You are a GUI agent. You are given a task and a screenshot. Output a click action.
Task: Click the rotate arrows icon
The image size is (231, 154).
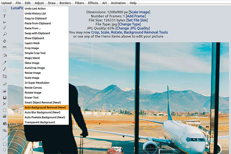point(5,41)
